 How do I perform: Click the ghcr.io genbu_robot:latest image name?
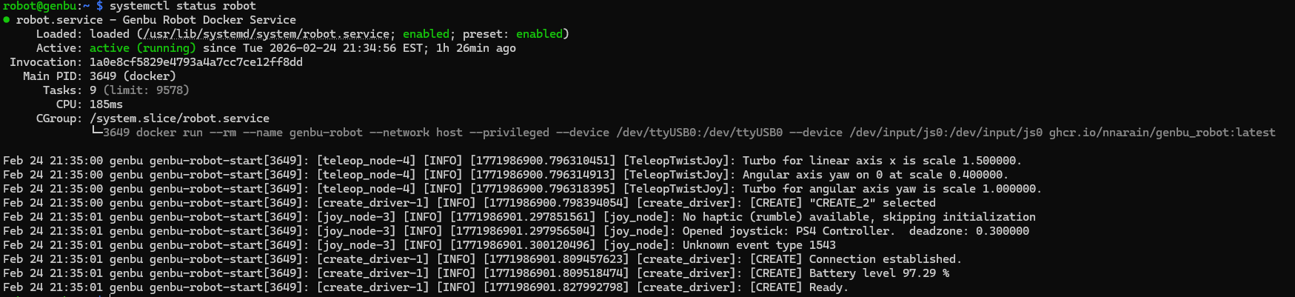point(1162,133)
